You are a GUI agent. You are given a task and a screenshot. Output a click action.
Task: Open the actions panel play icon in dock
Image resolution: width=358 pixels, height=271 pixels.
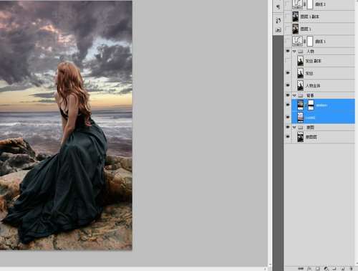(278, 30)
